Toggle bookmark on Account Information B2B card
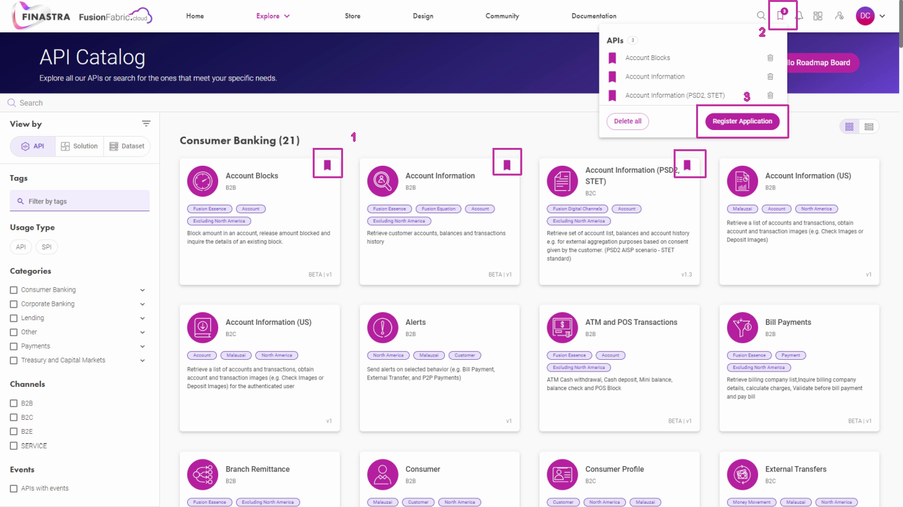This screenshot has width=903, height=507. click(x=507, y=165)
